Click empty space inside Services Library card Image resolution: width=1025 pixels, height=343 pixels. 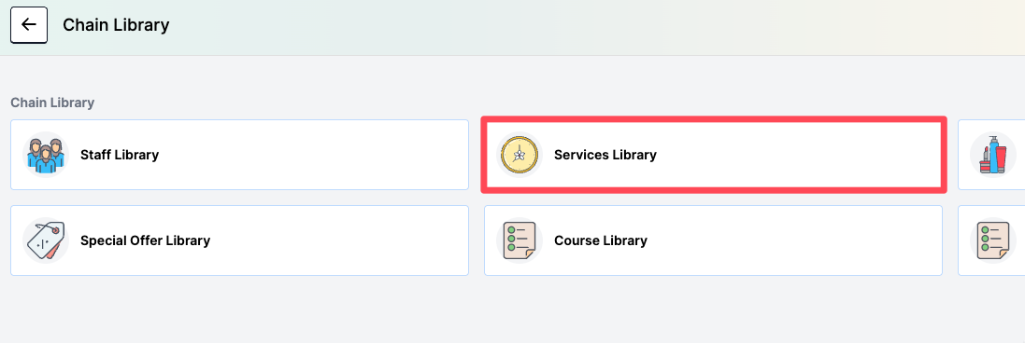[798, 156]
